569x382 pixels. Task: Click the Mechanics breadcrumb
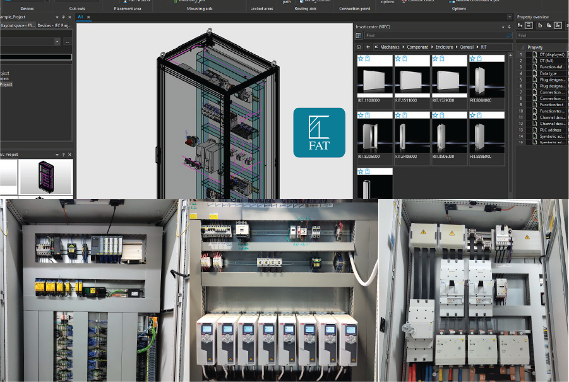click(x=390, y=47)
